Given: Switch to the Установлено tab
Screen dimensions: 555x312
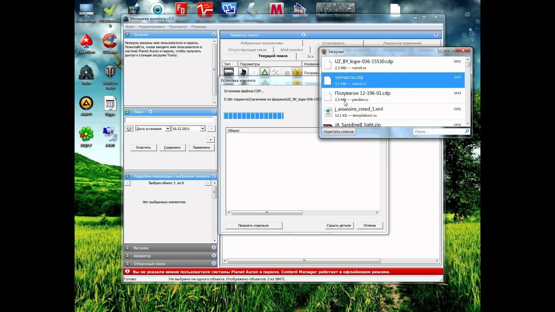Looking at the screenshot, I should (333, 43).
